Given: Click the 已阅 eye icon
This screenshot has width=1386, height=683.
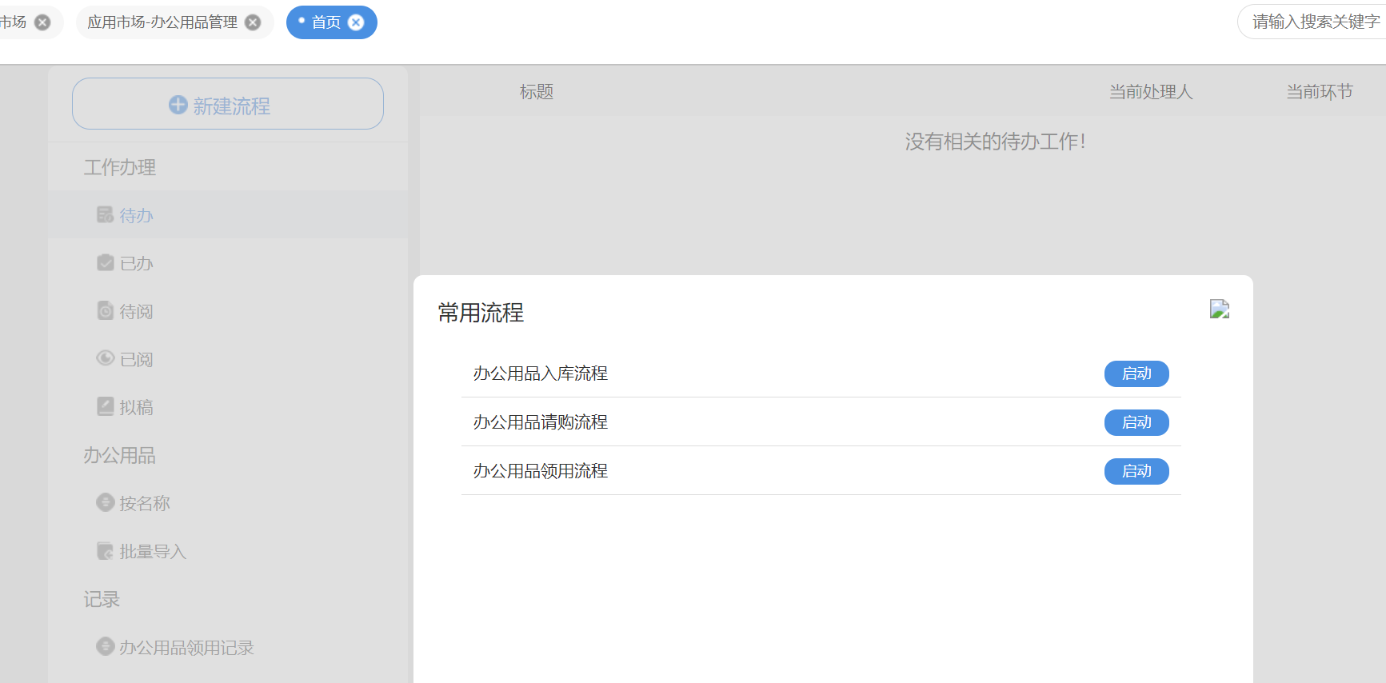Looking at the screenshot, I should coord(106,358).
